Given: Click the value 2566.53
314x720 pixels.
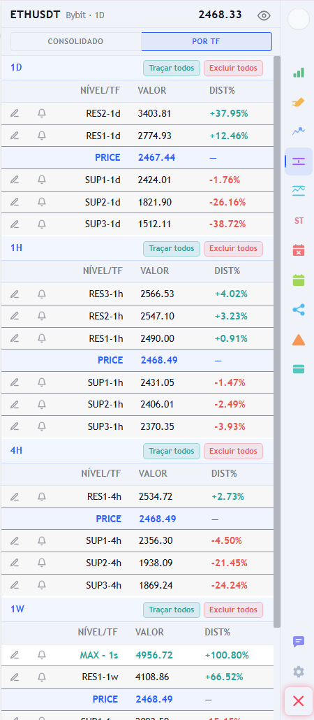Looking at the screenshot, I should pos(157,294).
